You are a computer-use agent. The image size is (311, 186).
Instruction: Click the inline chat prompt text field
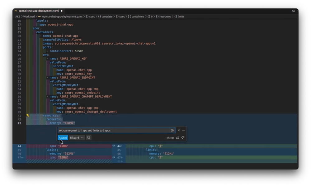tap(115, 131)
